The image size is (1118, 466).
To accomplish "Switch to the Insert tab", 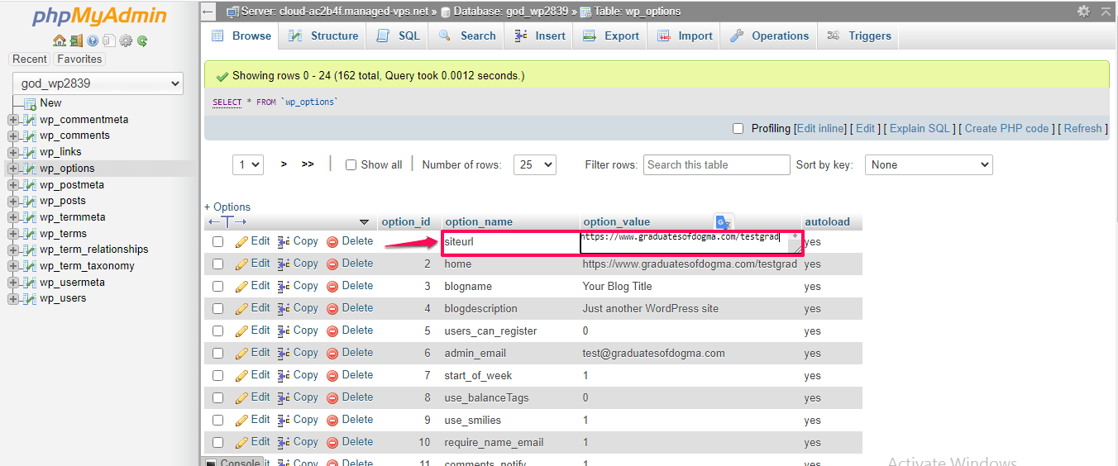I will [540, 36].
